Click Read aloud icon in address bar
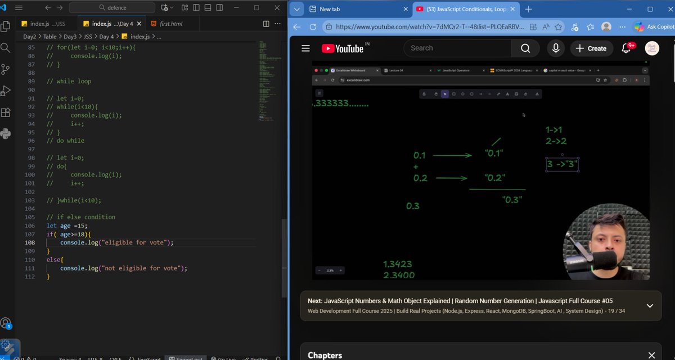Screen dimensions: 675x360 tap(546, 26)
